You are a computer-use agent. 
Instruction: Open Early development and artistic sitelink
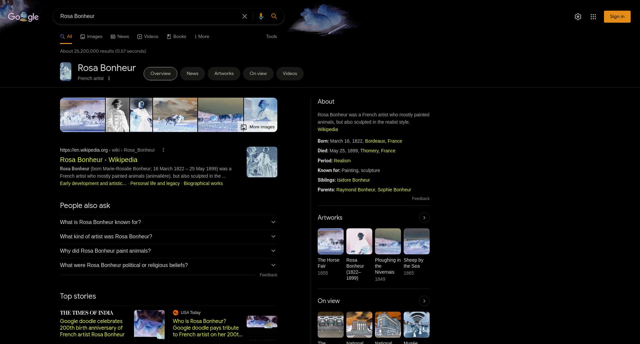[93, 183]
